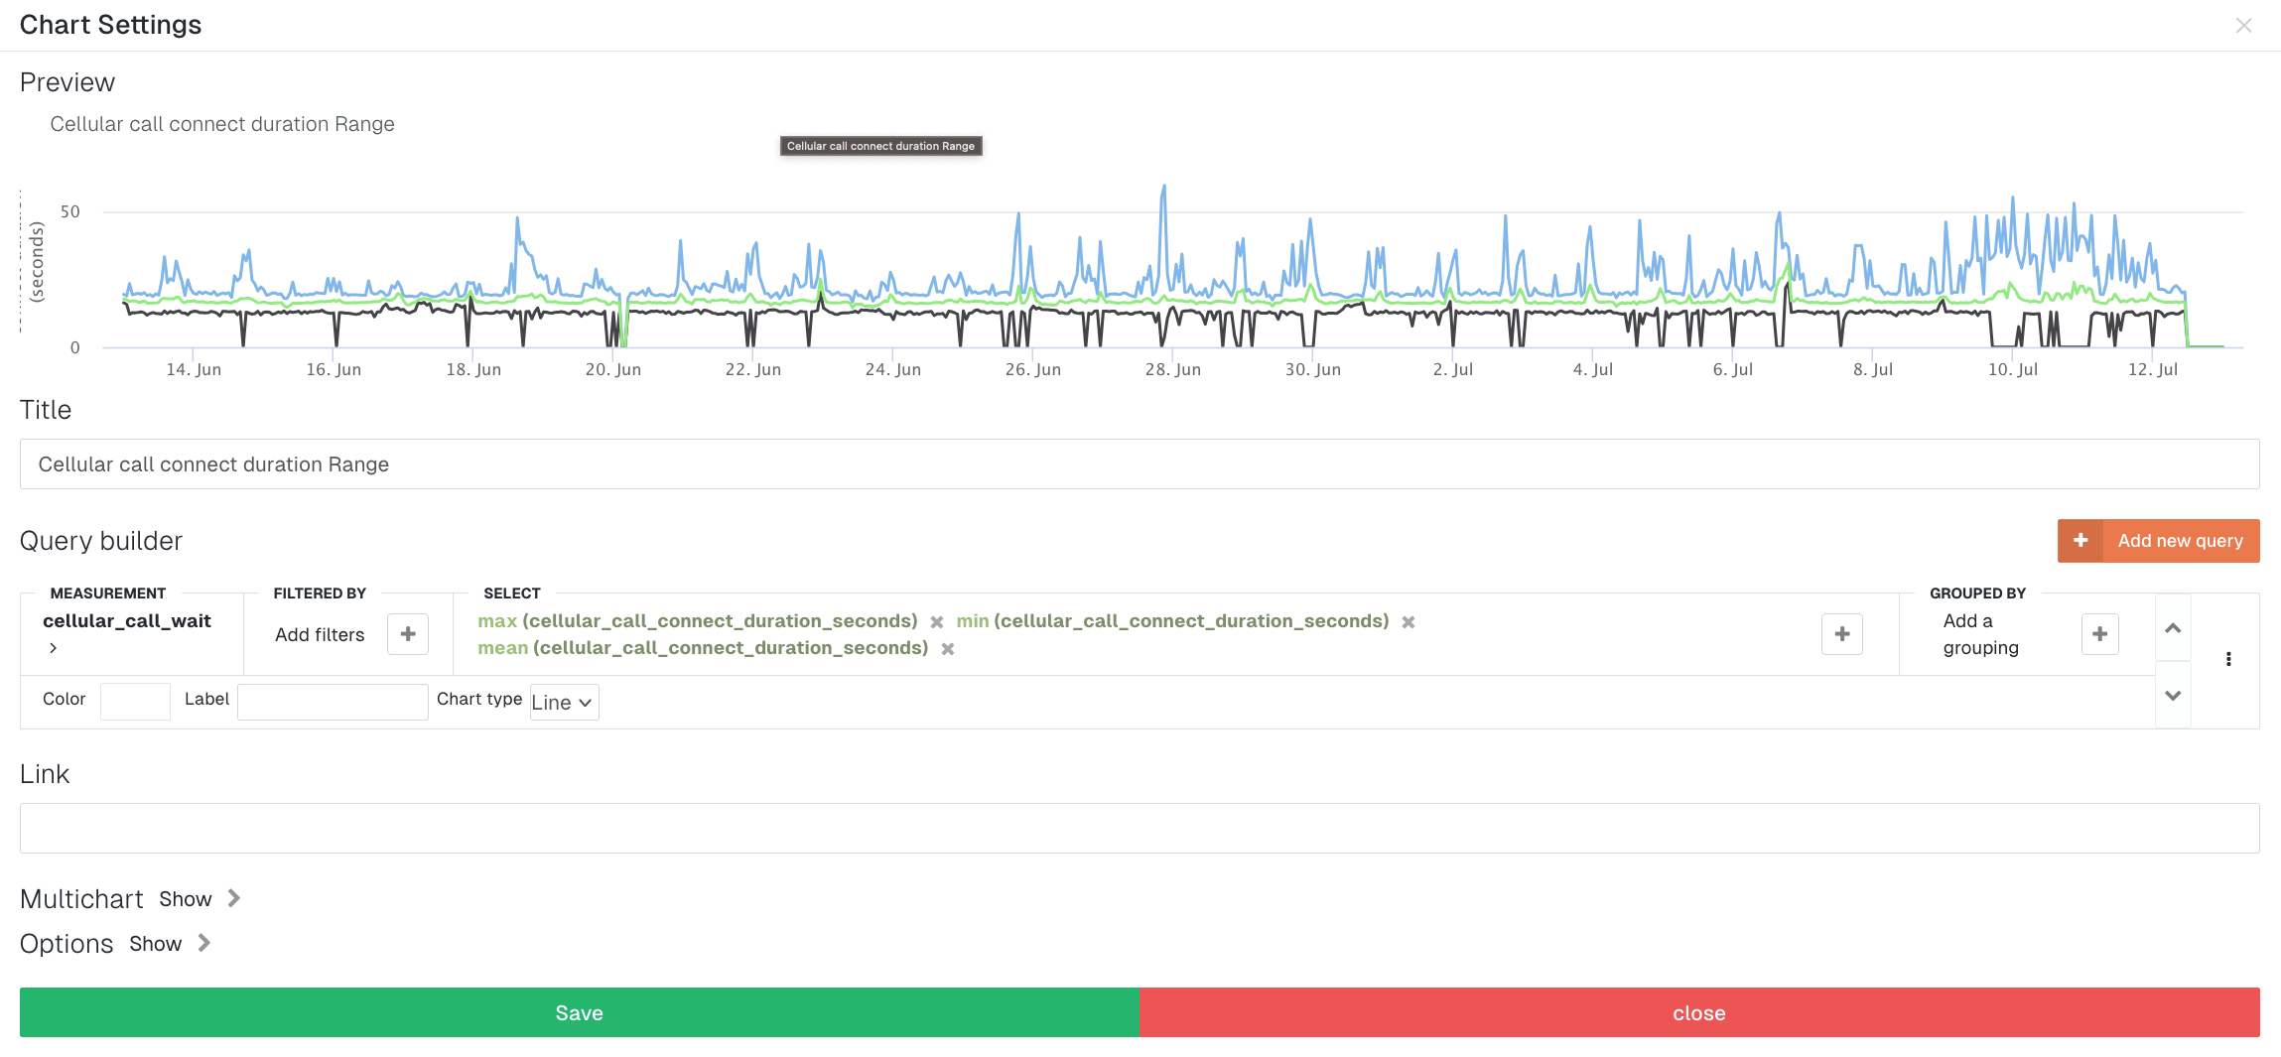Open the Chart type dropdown

click(564, 703)
